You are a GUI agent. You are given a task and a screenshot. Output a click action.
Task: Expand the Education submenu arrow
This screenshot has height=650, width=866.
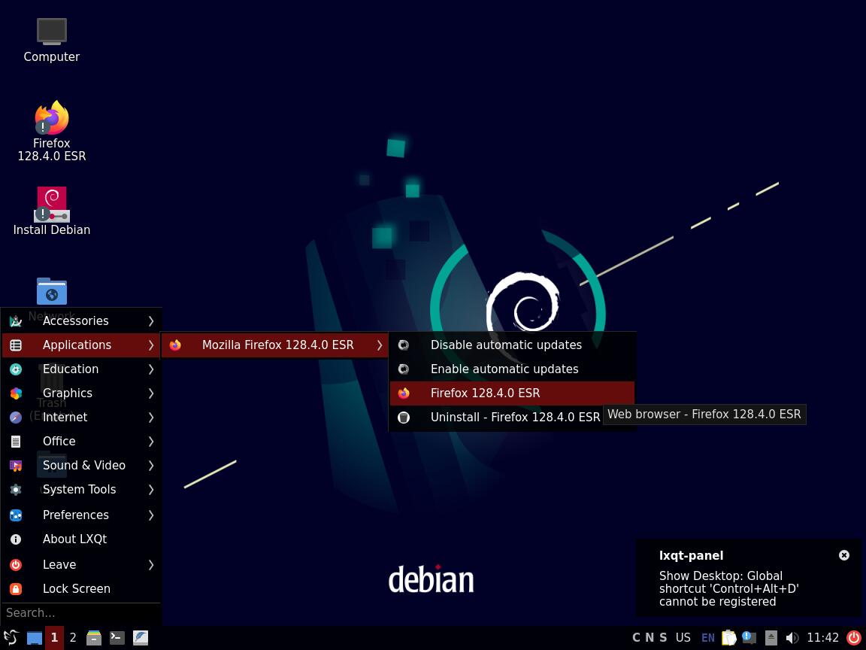[151, 369]
